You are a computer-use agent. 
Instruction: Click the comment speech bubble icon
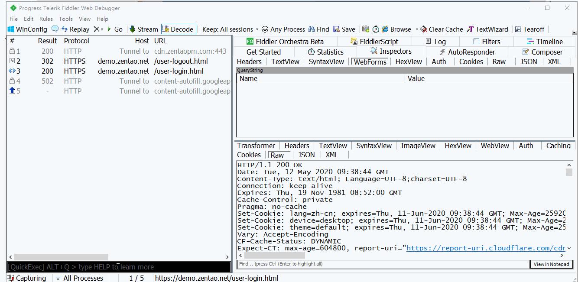pyautogui.click(x=55, y=29)
